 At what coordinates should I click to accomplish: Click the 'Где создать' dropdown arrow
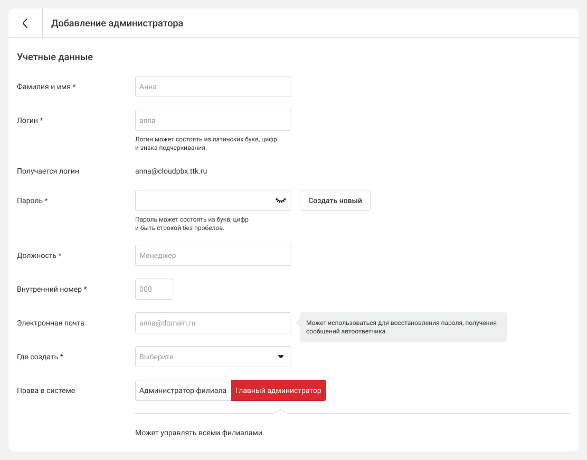coord(281,357)
